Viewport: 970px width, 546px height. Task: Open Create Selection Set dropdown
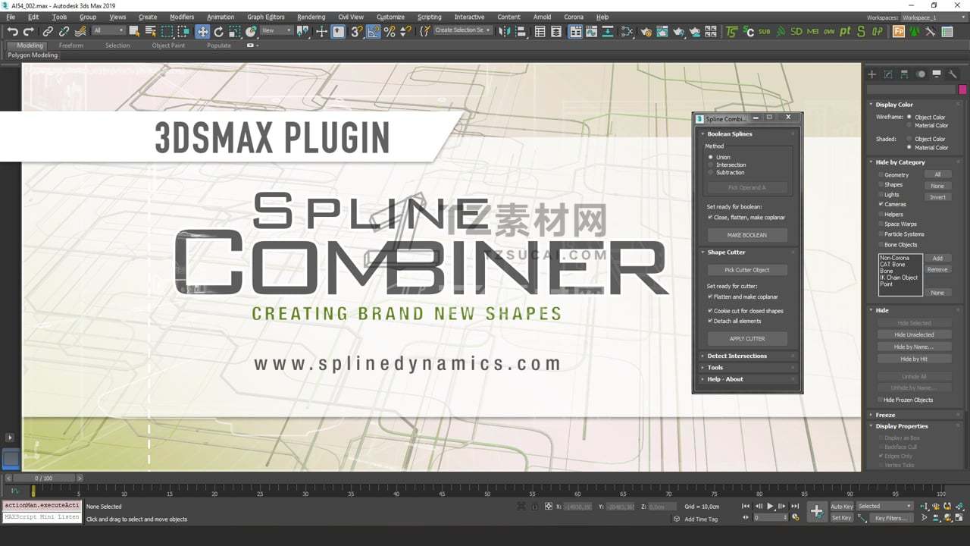click(462, 31)
